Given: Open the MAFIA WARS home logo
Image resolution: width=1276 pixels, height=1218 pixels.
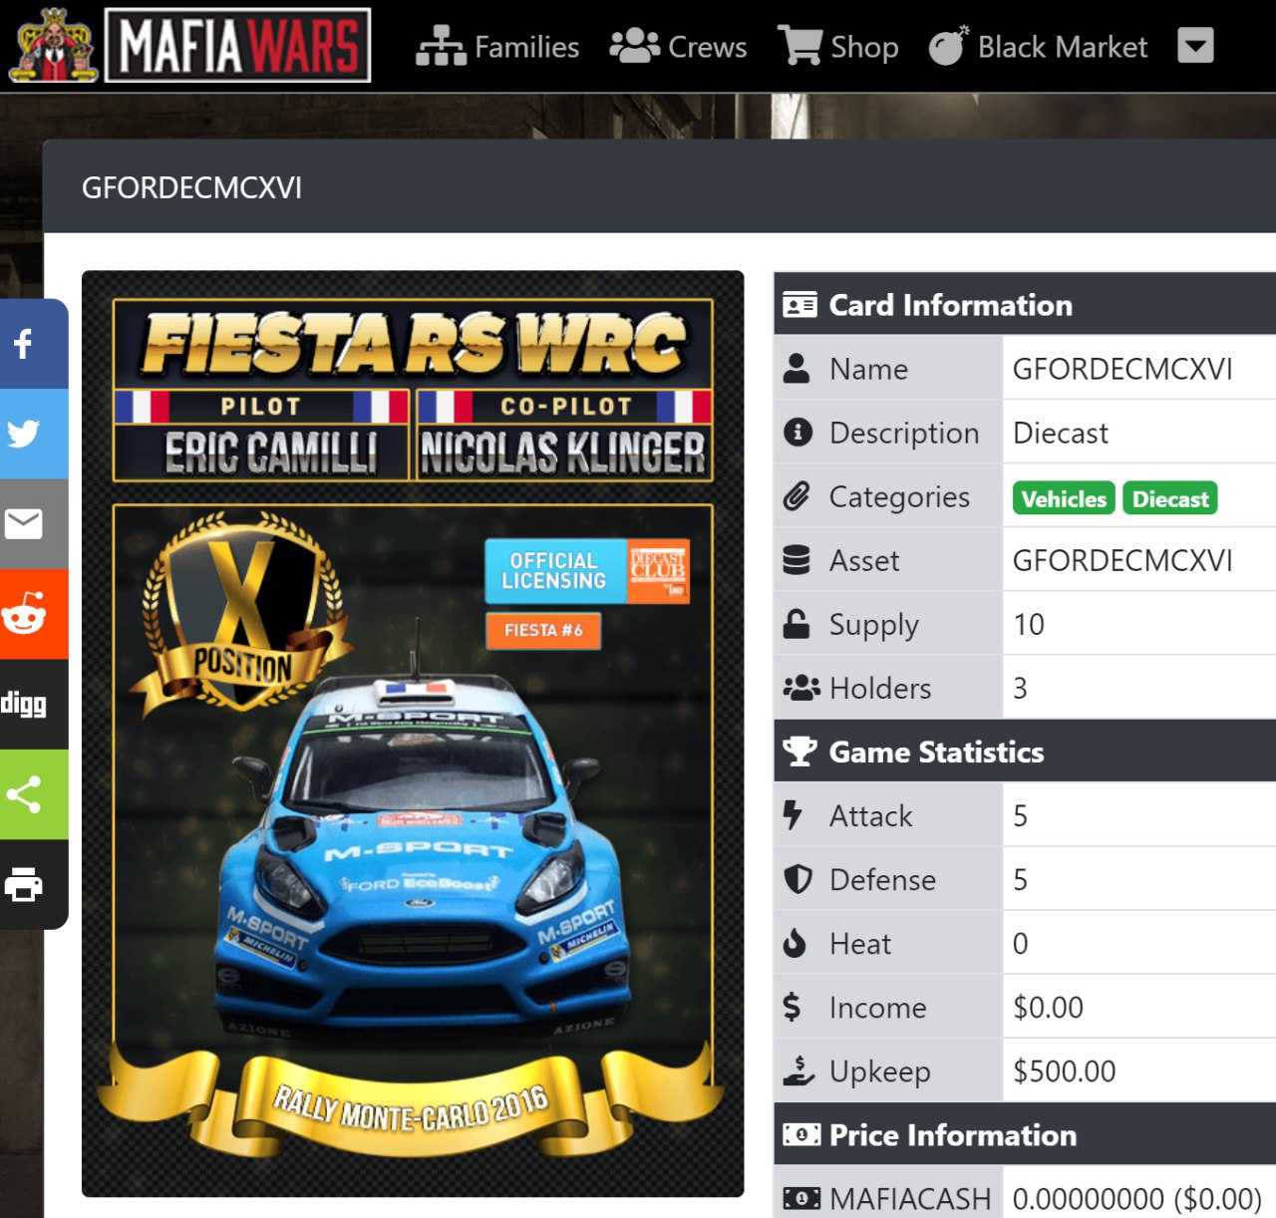Looking at the screenshot, I should tap(237, 45).
